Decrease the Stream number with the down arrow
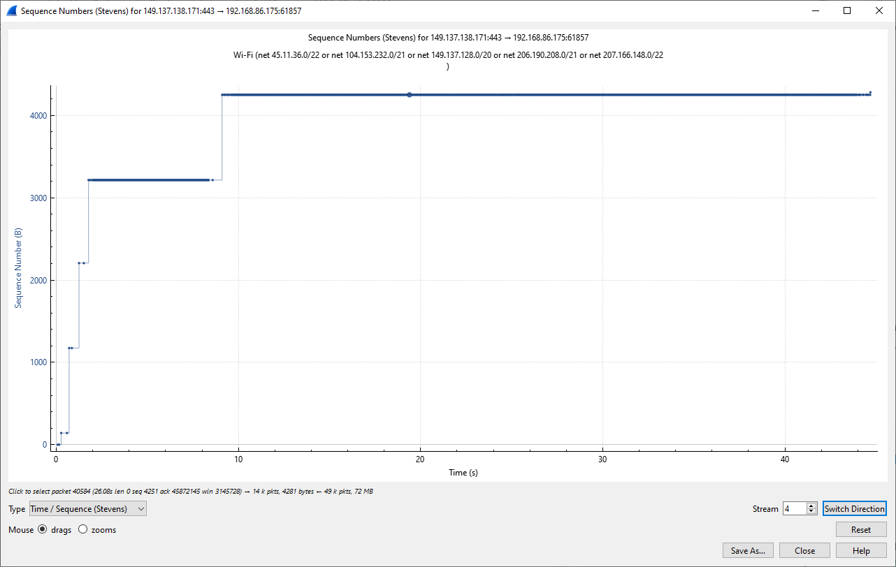 pos(811,512)
